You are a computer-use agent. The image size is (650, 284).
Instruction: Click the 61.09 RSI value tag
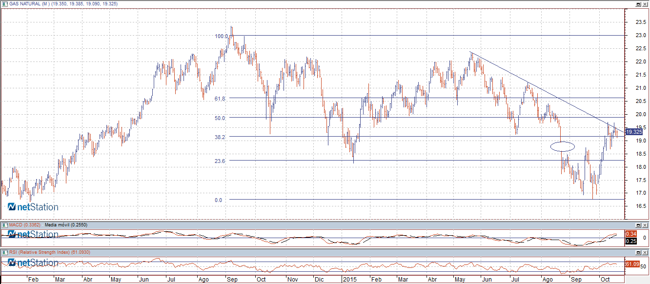(x=632, y=264)
